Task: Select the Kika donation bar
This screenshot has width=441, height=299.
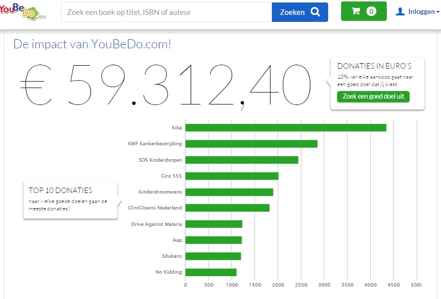Action: pyautogui.click(x=285, y=128)
